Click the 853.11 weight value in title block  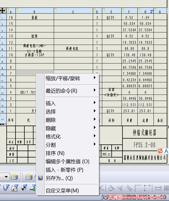106,154
